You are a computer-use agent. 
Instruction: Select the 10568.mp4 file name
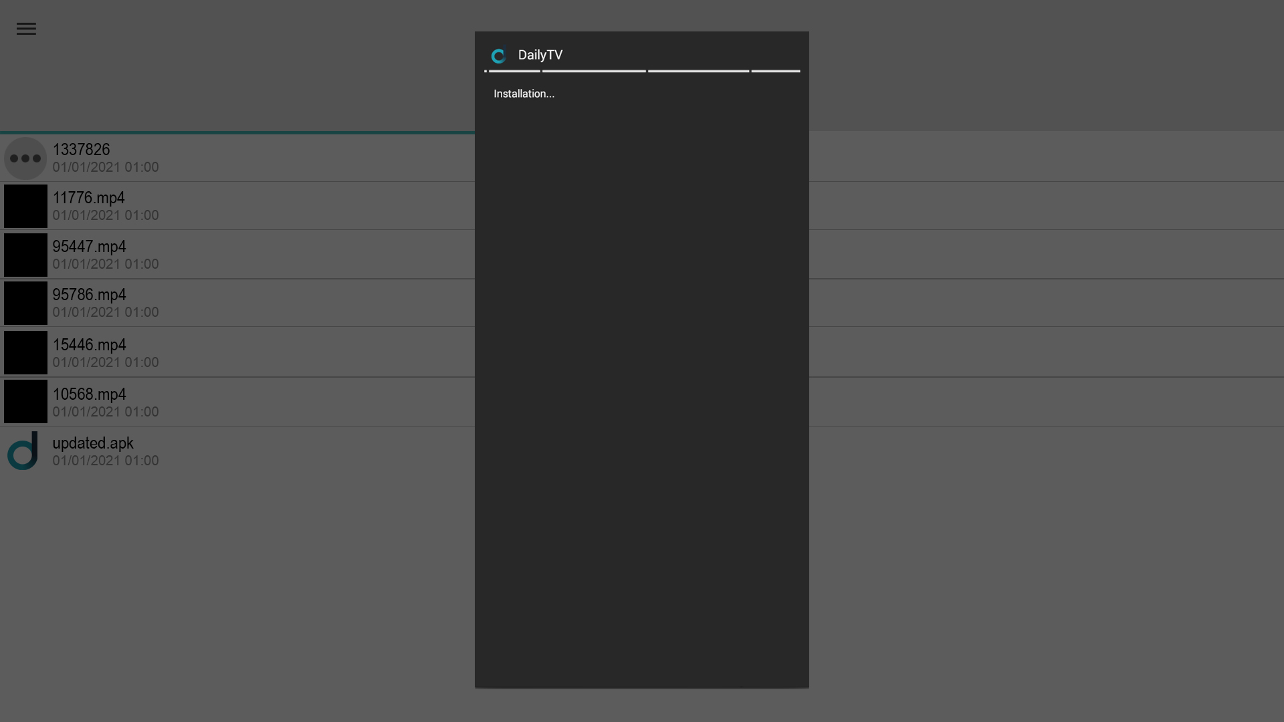click(89, 394)
